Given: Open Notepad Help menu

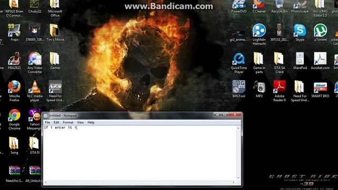Looking at the screenshot, I should [91, 122].
